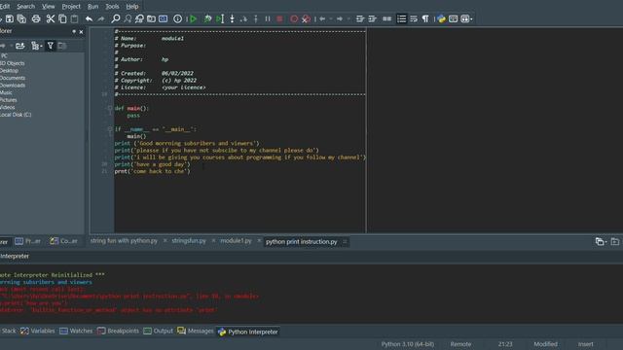Toggle the Line Numbers button

pyautogui.click(x=402, y=18)
